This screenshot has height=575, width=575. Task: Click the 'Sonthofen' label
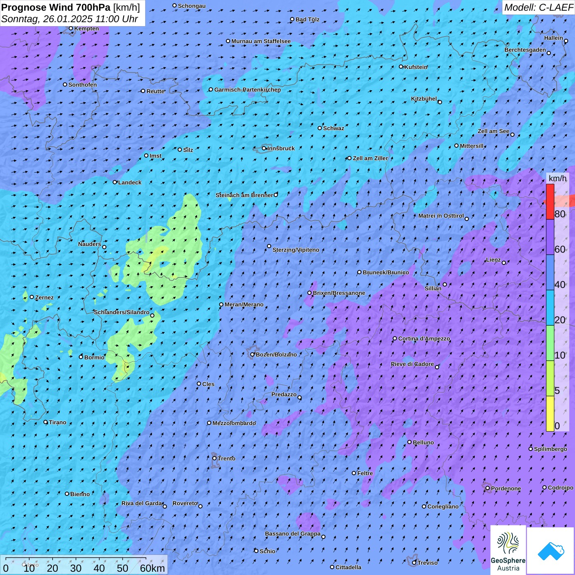click(x=83, y=85)
